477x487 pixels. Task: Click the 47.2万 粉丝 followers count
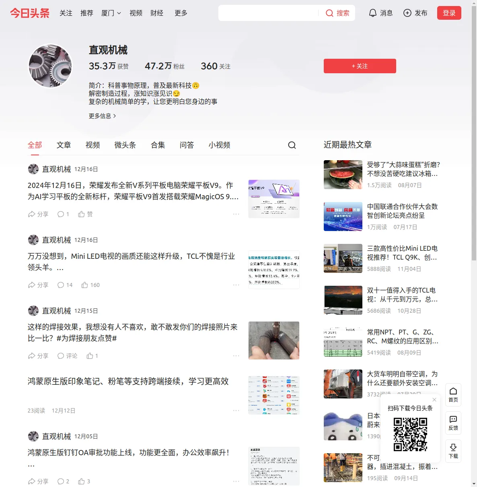pos(165,66)
